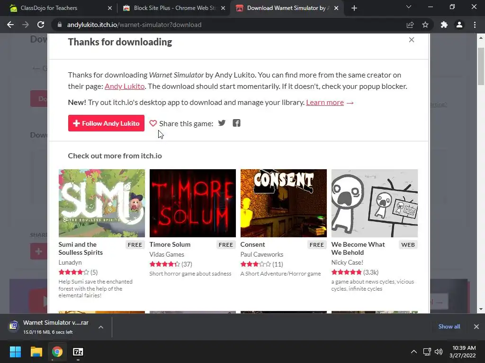Click the WEB tag on We Become What We Behold

(408, 245)
